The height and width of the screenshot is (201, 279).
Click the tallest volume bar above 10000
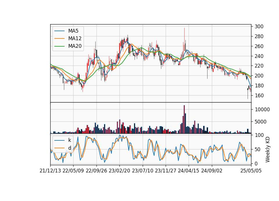point(184,119)
